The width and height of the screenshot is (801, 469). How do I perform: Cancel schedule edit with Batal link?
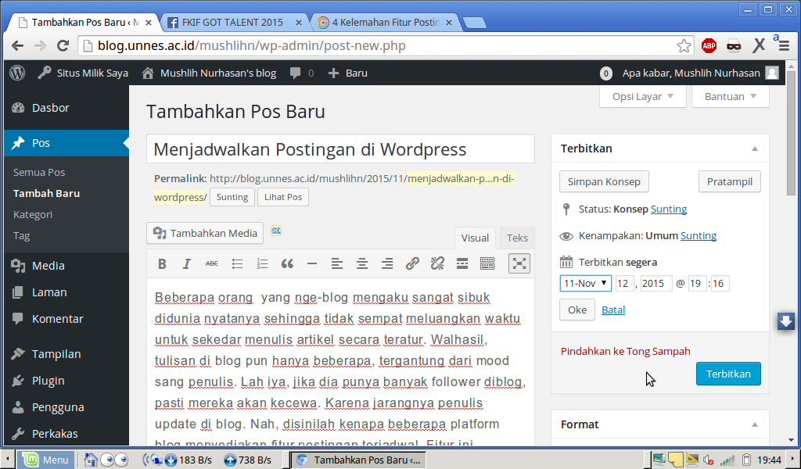[x=613, y=310]
